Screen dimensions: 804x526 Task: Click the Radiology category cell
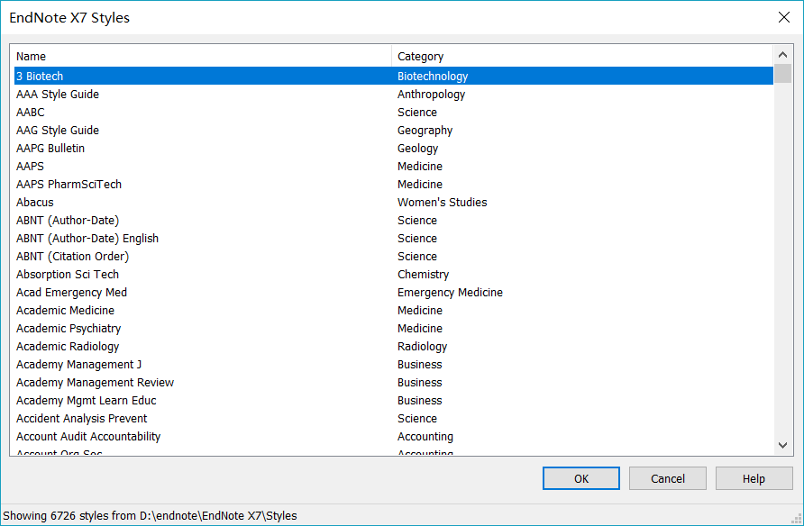tap(423, 346)
